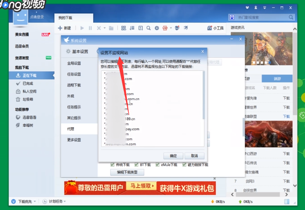Click the paw icon in search box

pyautogui.click(x=232, y=17)
